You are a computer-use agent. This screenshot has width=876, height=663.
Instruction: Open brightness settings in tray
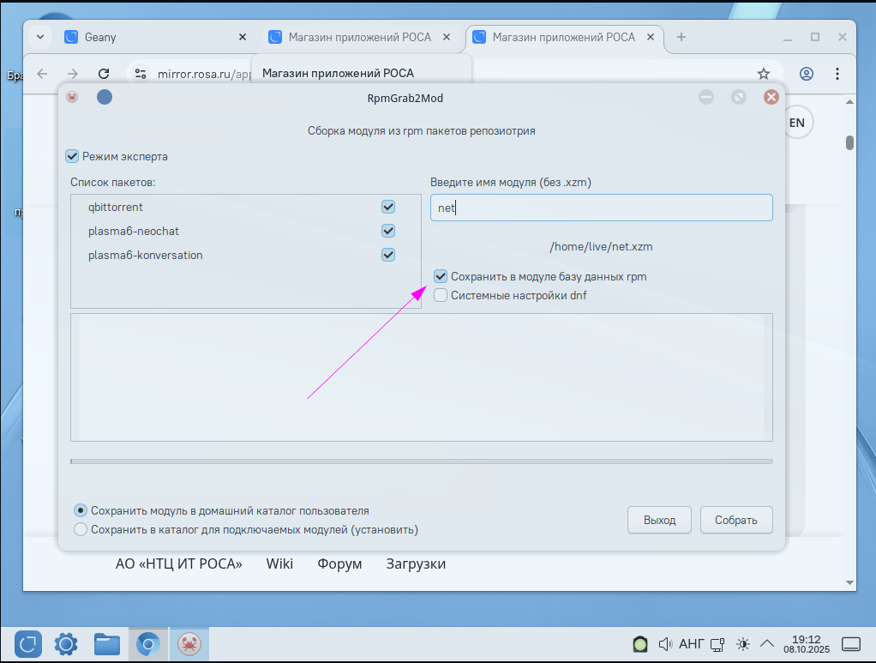[x=742, y=644]
